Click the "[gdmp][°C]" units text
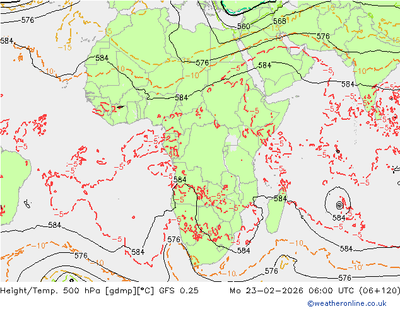 (x=129, y=291)
